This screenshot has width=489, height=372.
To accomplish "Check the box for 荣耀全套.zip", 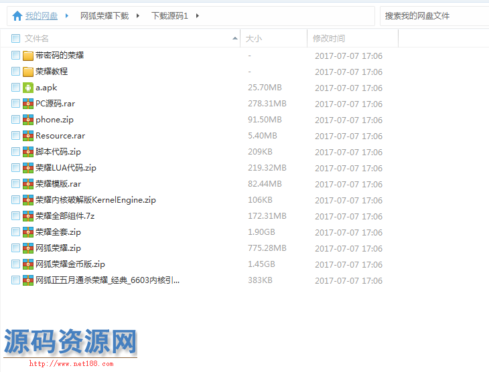I will [x=15, y=232].
